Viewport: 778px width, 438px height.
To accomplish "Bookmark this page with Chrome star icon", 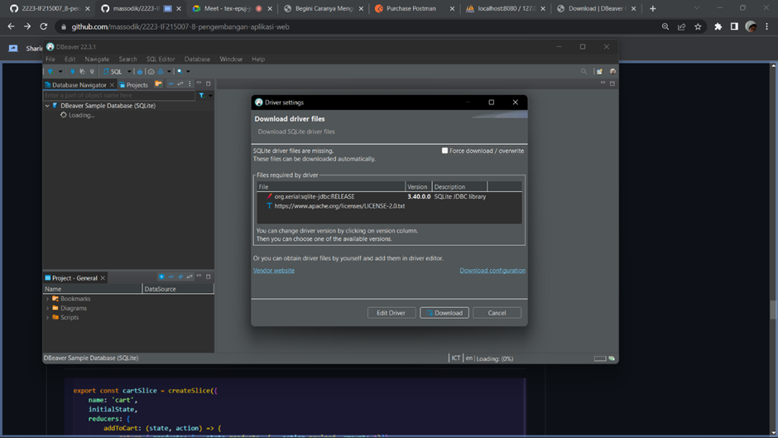I will click(x=698, y=26).
